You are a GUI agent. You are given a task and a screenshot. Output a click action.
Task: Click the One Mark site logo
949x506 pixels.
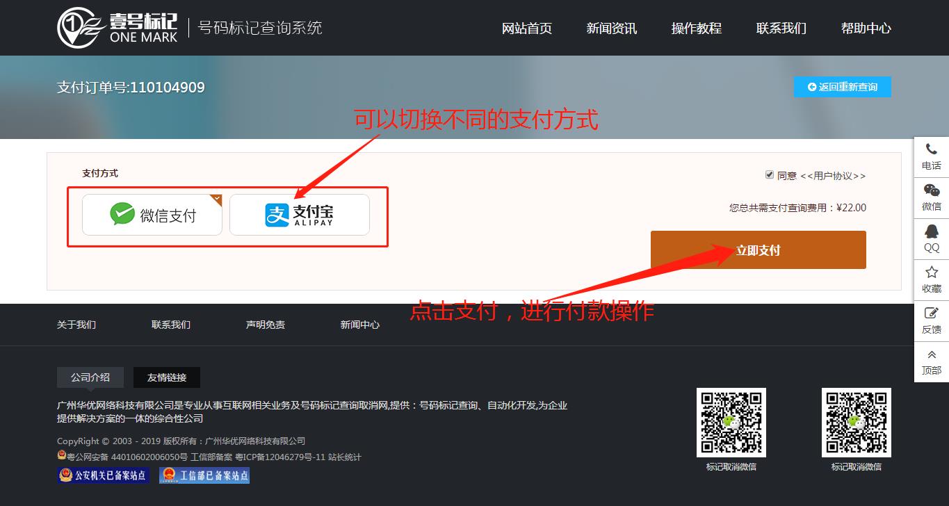pyautogui.click(x=117, y=28)
